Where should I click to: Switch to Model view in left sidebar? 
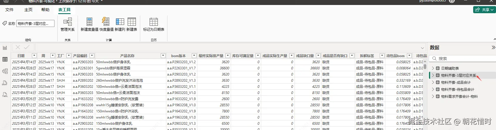pos(5,71)
